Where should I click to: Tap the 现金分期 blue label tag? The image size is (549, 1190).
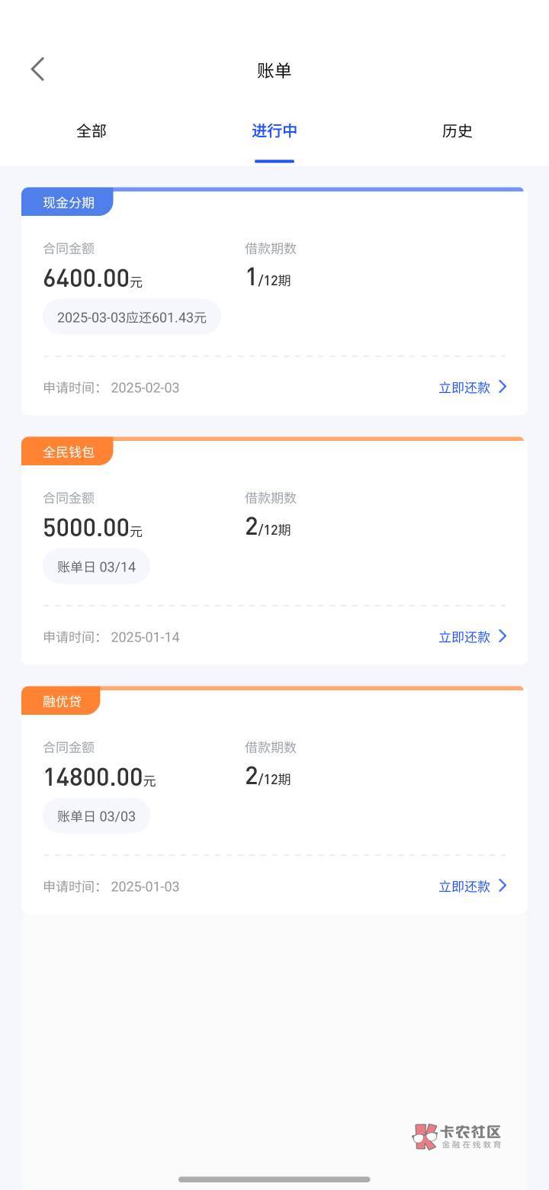[68, 202]
